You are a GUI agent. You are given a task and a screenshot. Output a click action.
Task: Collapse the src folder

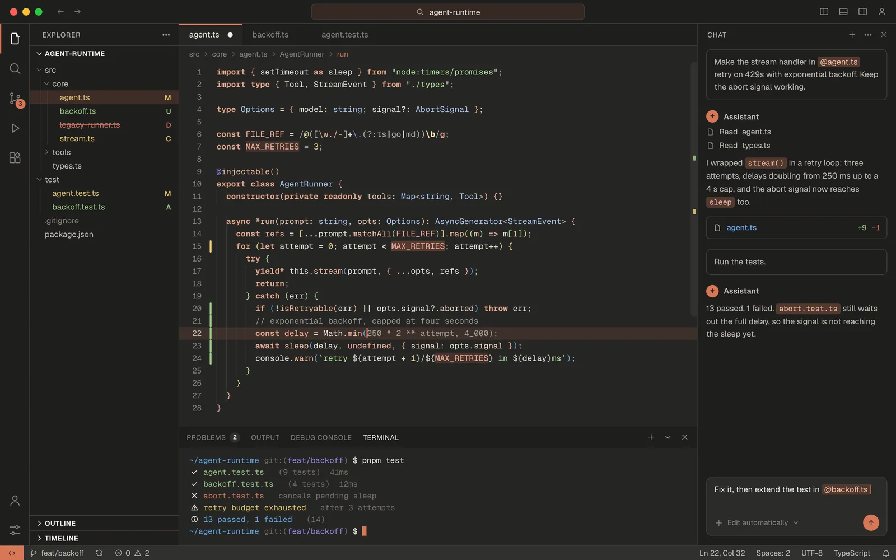104,70
